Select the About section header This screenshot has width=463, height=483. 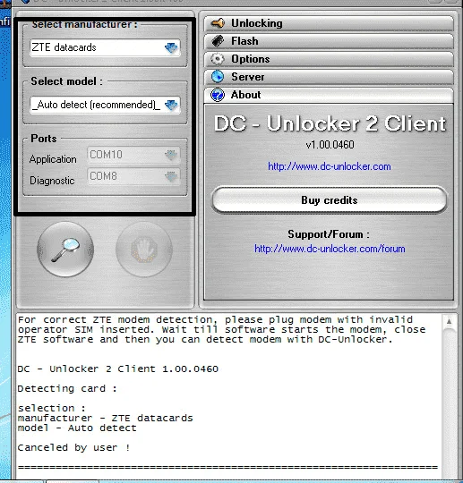[329, 95]
